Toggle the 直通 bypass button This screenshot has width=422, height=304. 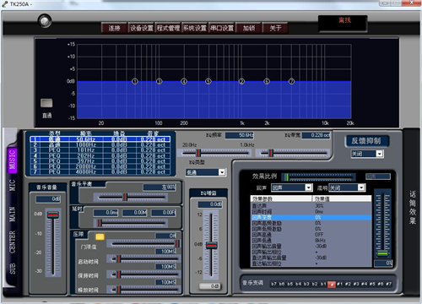[x=46, y=103]
